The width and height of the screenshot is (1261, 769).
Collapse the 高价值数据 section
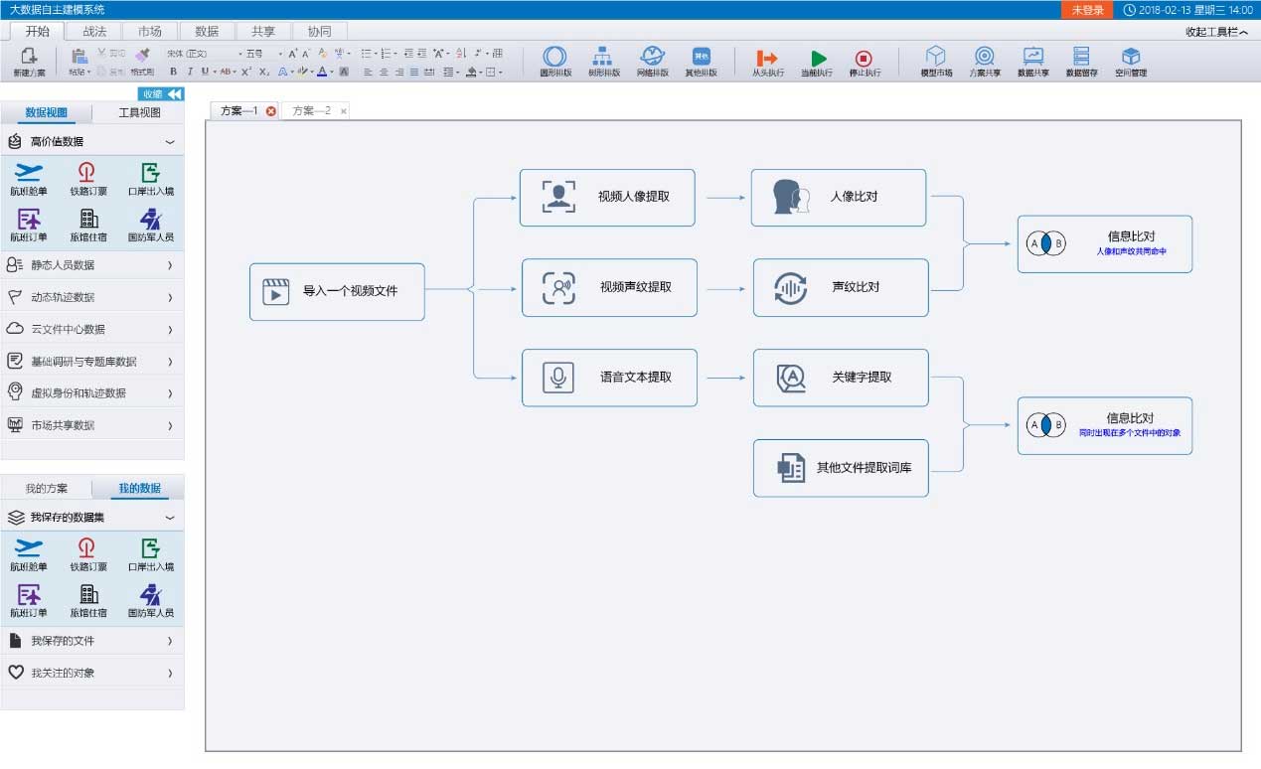[x=169, y=142]
